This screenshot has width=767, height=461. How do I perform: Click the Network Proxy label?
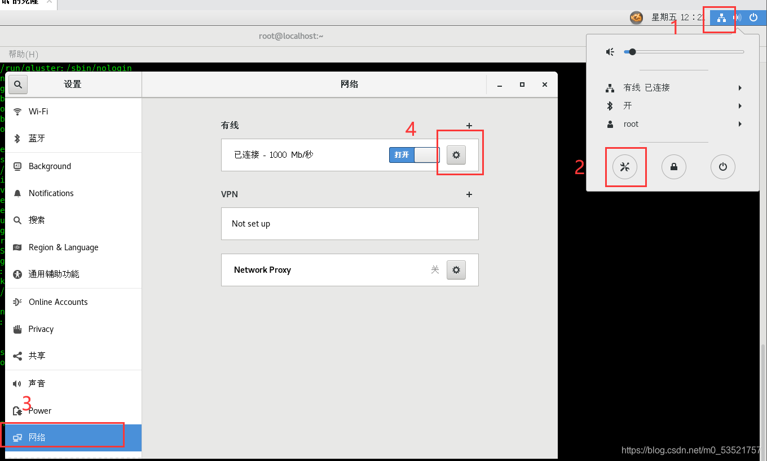pyautogui.click(x=262, y=270)
